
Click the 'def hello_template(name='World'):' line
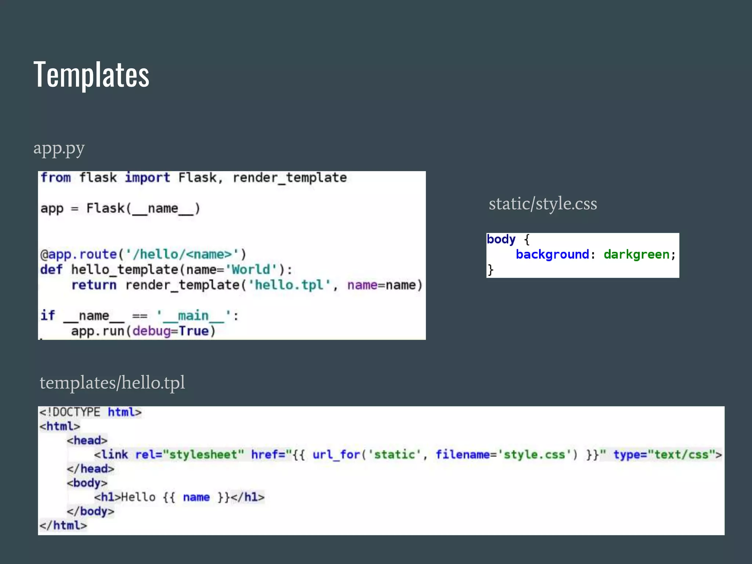[x=166, y=270]
